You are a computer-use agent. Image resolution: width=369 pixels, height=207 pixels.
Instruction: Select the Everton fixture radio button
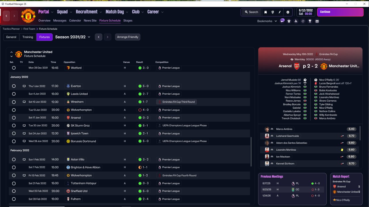tap(14, 86)
